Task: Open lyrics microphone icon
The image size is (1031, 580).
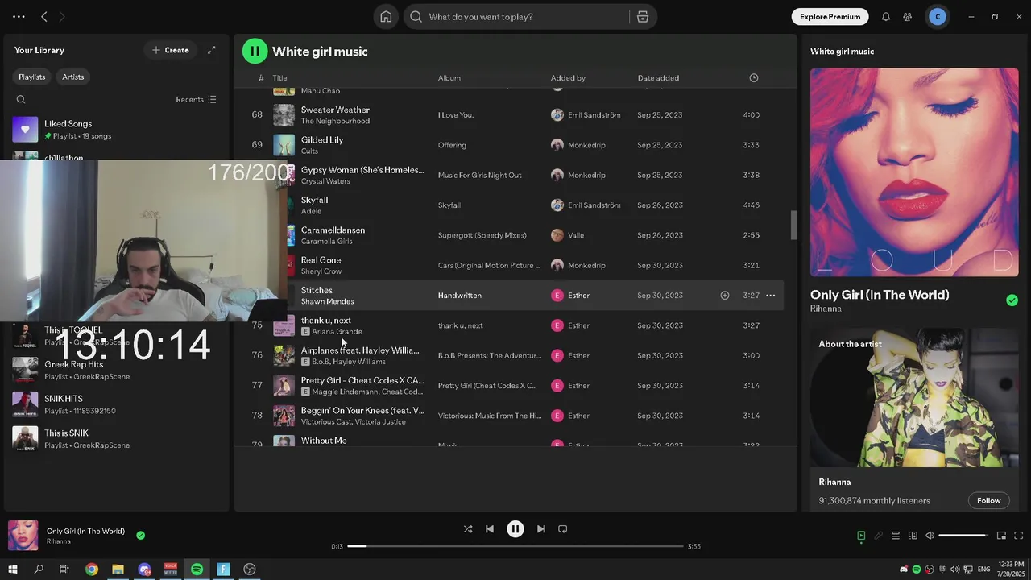Action: (879, 536)
